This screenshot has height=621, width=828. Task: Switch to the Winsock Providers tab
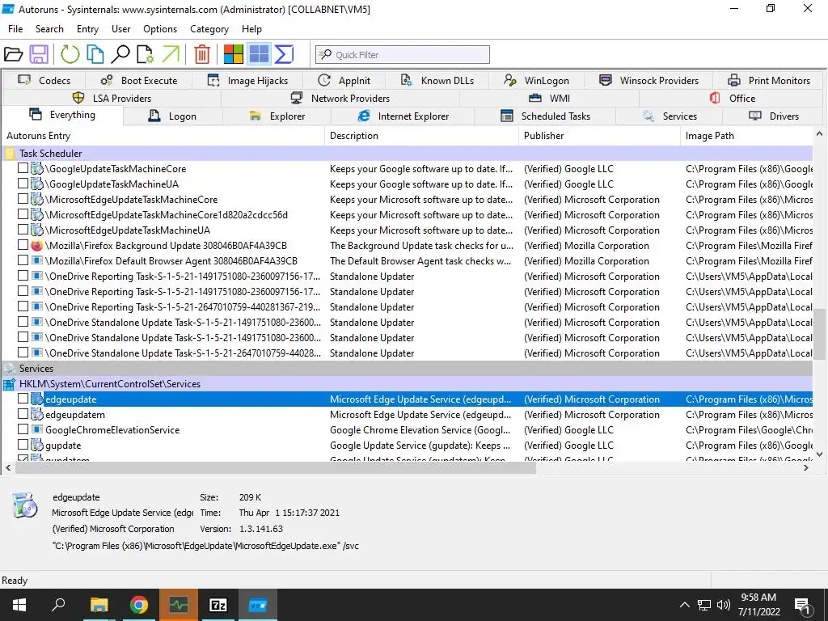648,80
